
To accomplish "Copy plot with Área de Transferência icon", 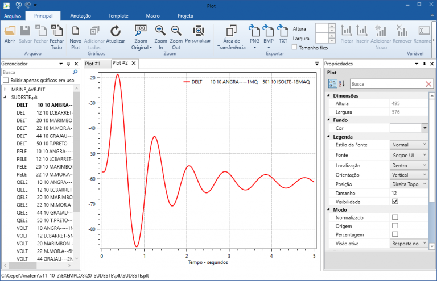I will [231, 31].
